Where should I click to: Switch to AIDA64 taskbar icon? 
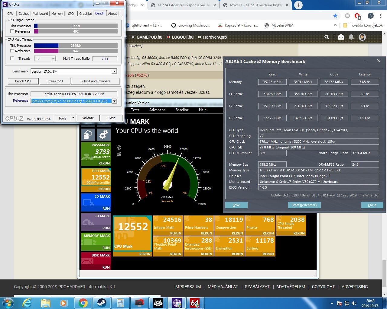tap(195, 303)
